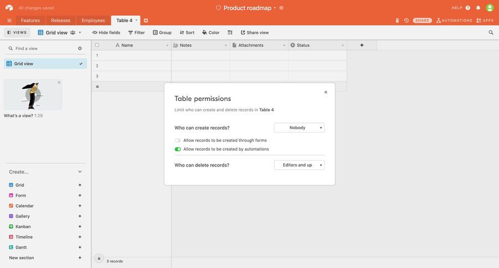Open the Status field dropdown arrow
499x268 pixels.
coord(343,45)
